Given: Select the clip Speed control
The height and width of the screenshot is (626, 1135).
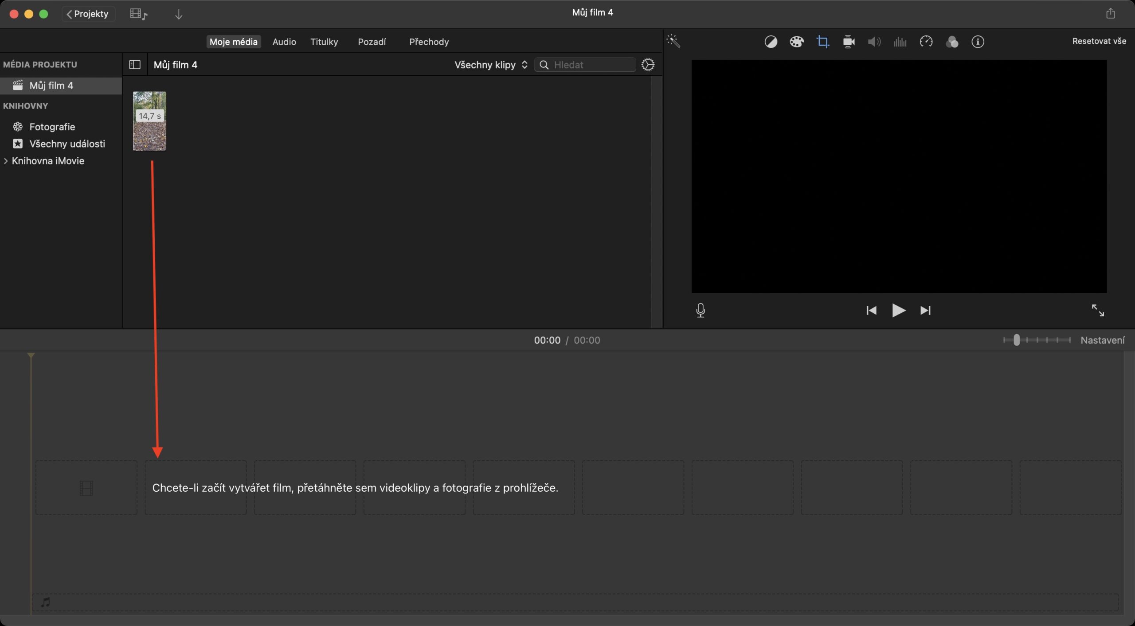Looking at the screenshot, I should (926, 41).
